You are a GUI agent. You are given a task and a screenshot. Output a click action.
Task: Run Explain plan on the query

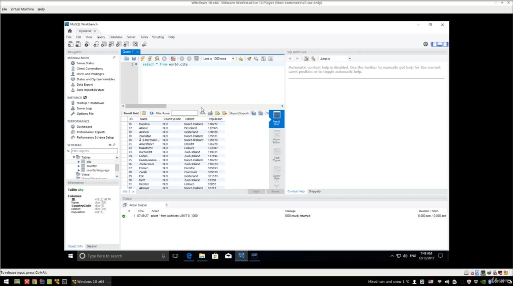[157, 59]
